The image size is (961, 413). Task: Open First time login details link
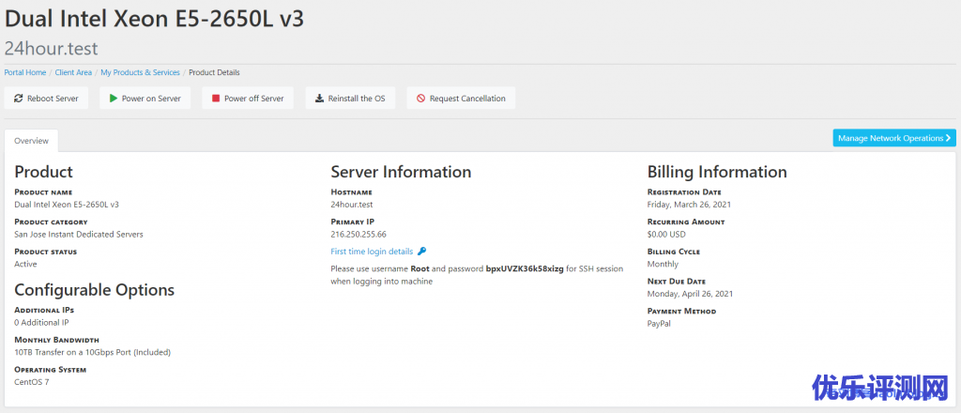point(372,252)
